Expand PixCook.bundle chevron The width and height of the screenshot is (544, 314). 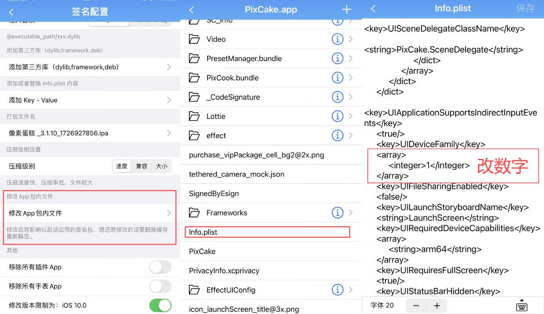pyautogui.click(x=350, y=78)
